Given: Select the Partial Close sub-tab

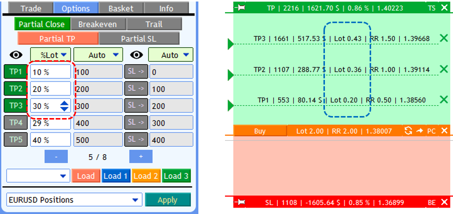Looking at the screenshot, I should point(42,24).
